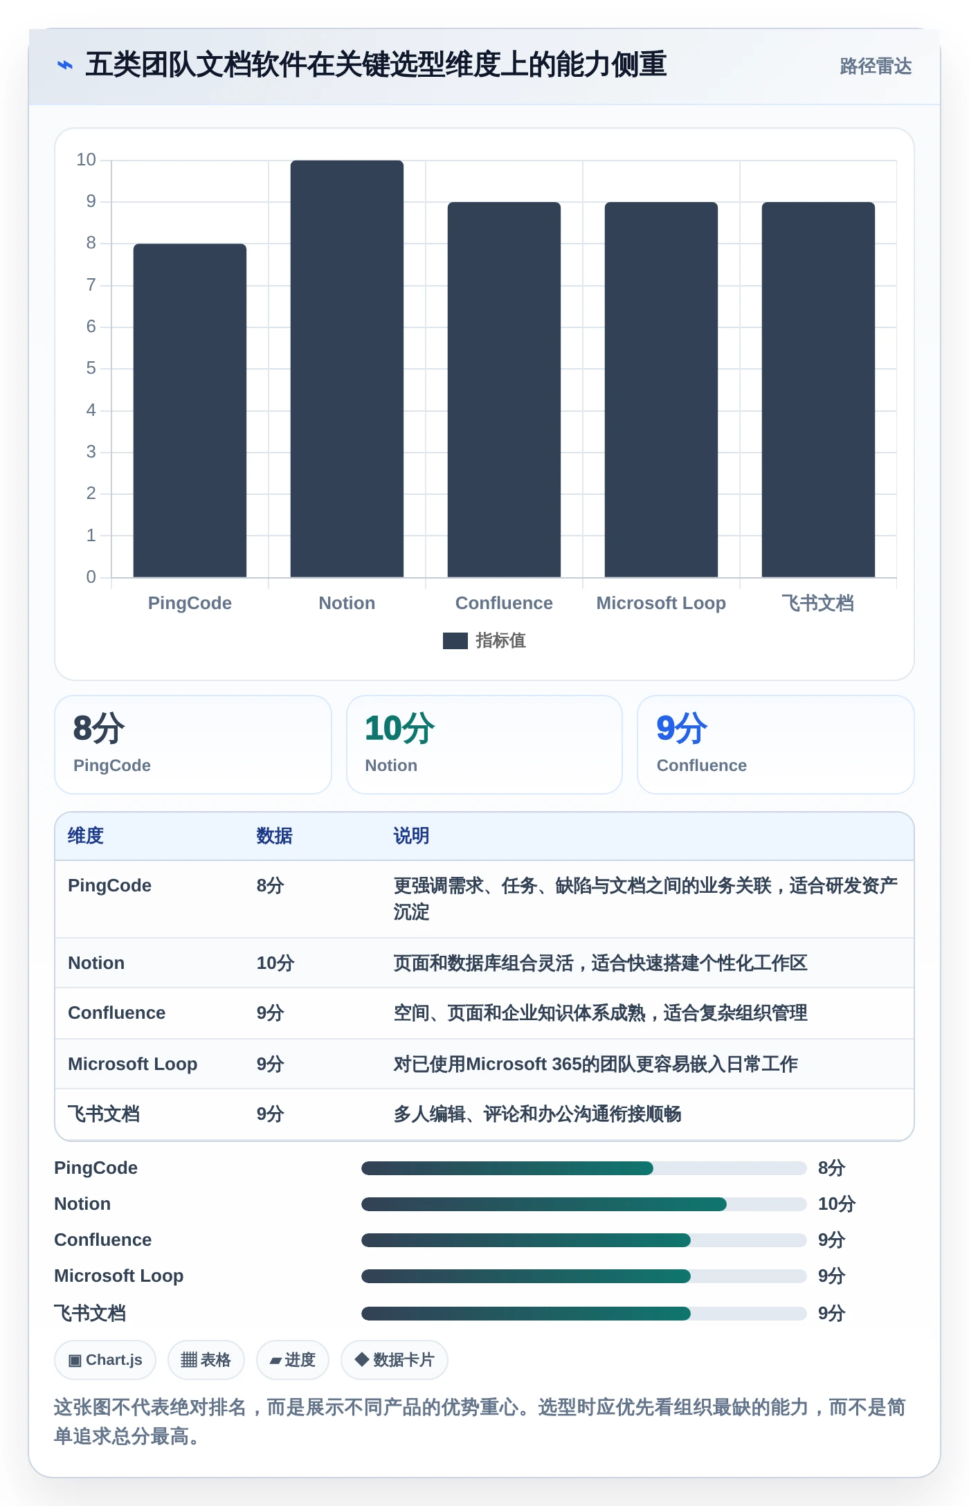The width and height of the screenshot is (969, 1506).
Task: Click the Chart.js tag chip
Action: click(105, 1360)
